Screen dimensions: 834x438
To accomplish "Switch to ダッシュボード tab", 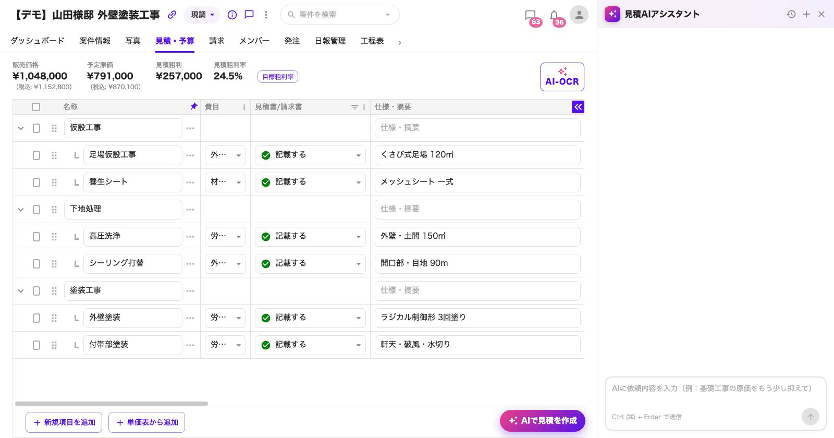I will point(38,41).
